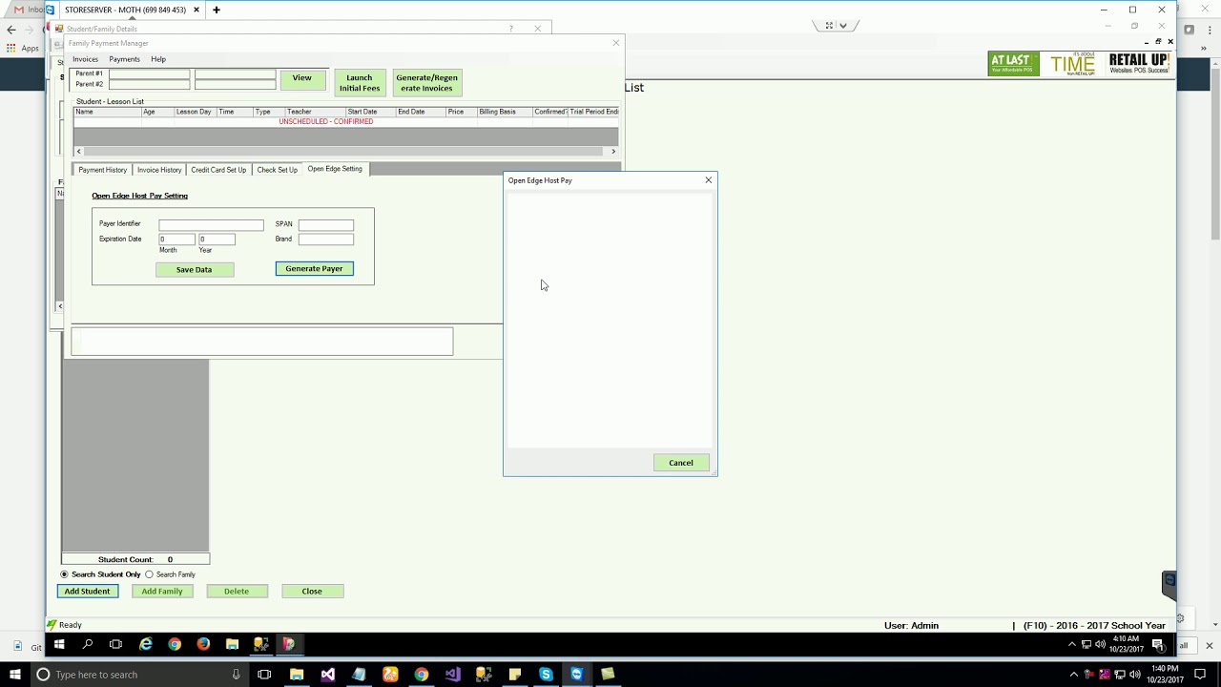The height and width of the screenshot is (687, 1221).
Task: Cancel the Open Edge Host Pay dialog
Action: point(681,463)
